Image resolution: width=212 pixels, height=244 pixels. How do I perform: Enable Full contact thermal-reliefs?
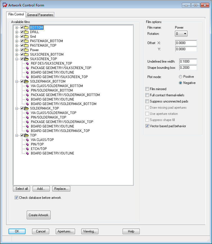pyautogui.click(x=147, y=95)
